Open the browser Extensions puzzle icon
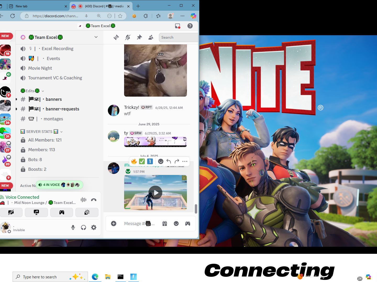Viewport: 377px width, 282px height. click(x=146, y=16)
